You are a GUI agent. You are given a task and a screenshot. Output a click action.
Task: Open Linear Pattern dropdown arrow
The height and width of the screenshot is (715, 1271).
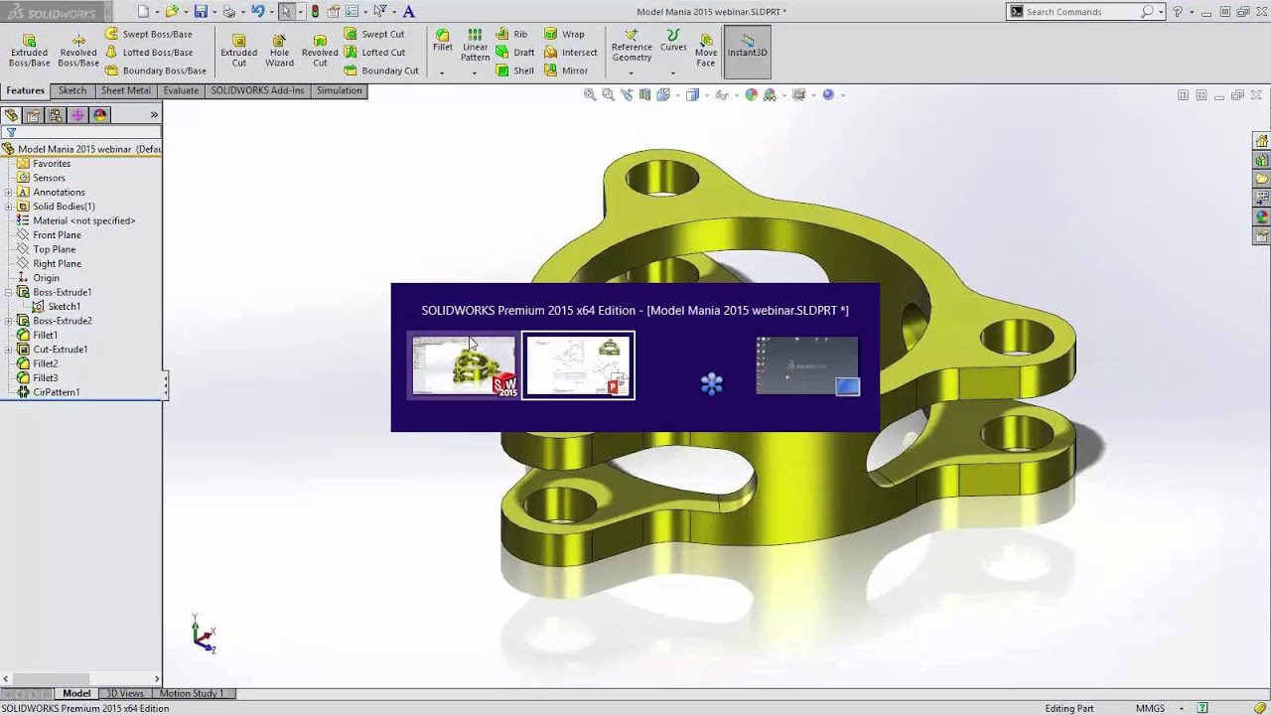475,72
